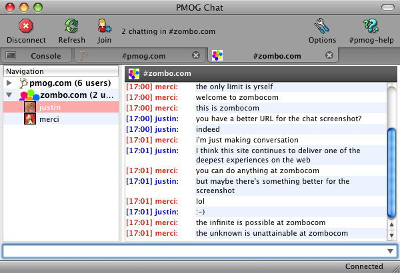Click the Navigation panel header
Viewport: 400px width, 273px height.
click(61, 71)
